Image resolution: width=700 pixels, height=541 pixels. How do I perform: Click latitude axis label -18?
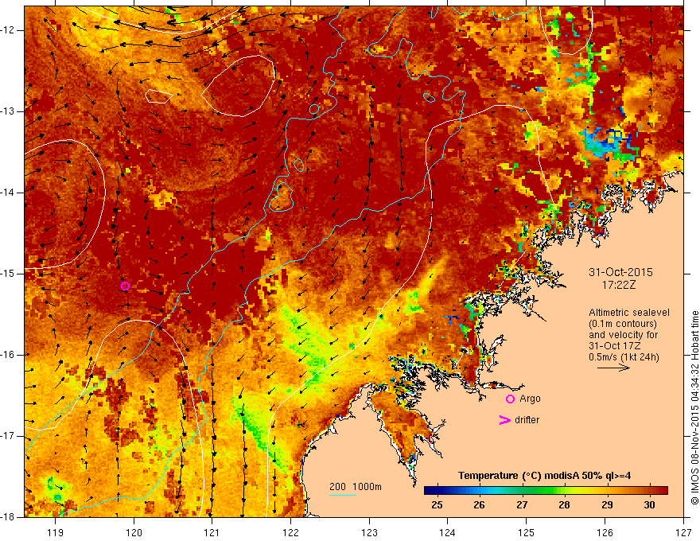coord(9,517)
